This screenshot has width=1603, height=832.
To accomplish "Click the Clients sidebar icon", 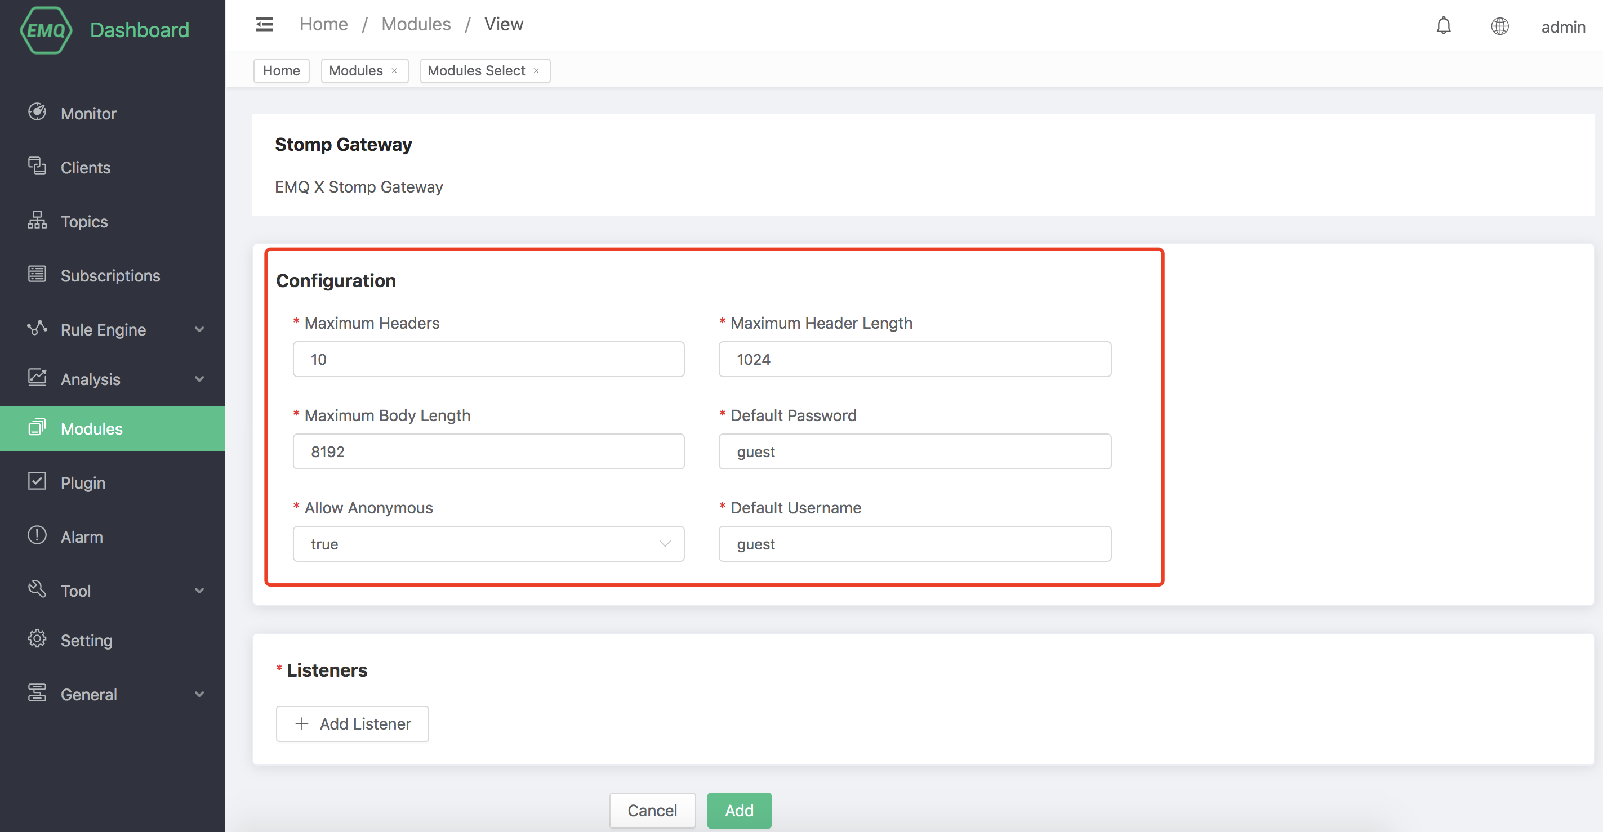I will 37,166.
